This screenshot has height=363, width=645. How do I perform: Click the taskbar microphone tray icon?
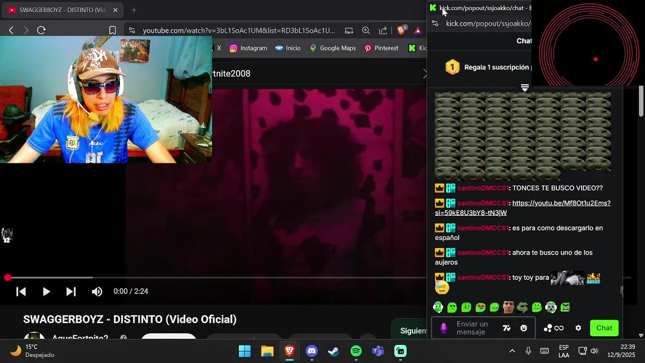click(528, 351)
